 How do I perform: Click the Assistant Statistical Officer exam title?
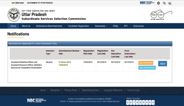pyautogui.click(x=26, y=65)
